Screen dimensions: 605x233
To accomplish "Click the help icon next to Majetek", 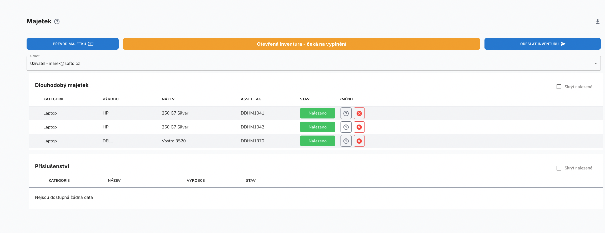I will [x=57, y=22].
